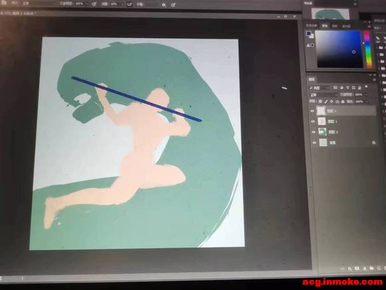Click the lock position icon
386x290 pixels.
(x=331, y=101)
